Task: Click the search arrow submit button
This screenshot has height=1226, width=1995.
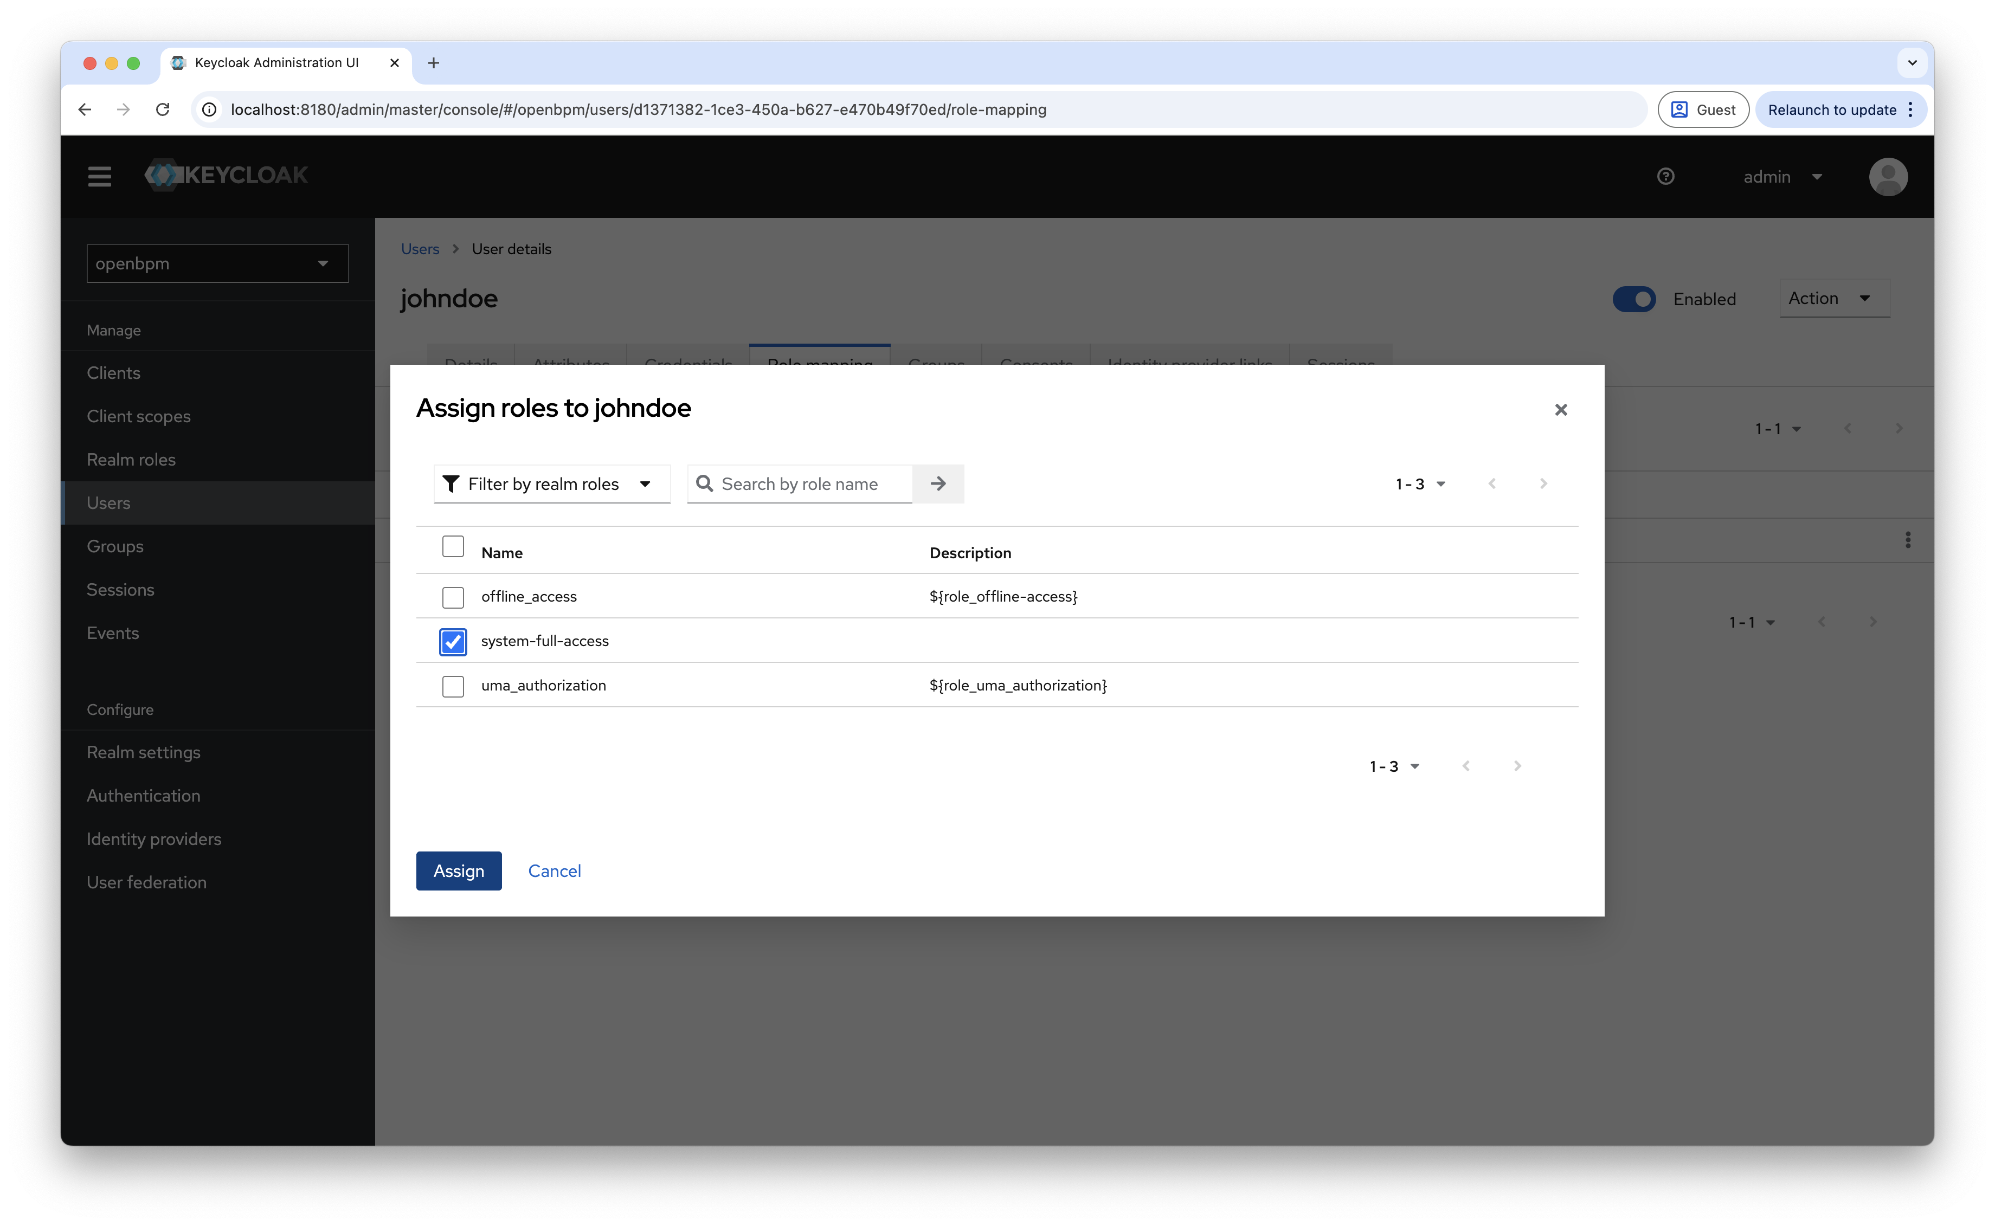Action: pos(937,483)
